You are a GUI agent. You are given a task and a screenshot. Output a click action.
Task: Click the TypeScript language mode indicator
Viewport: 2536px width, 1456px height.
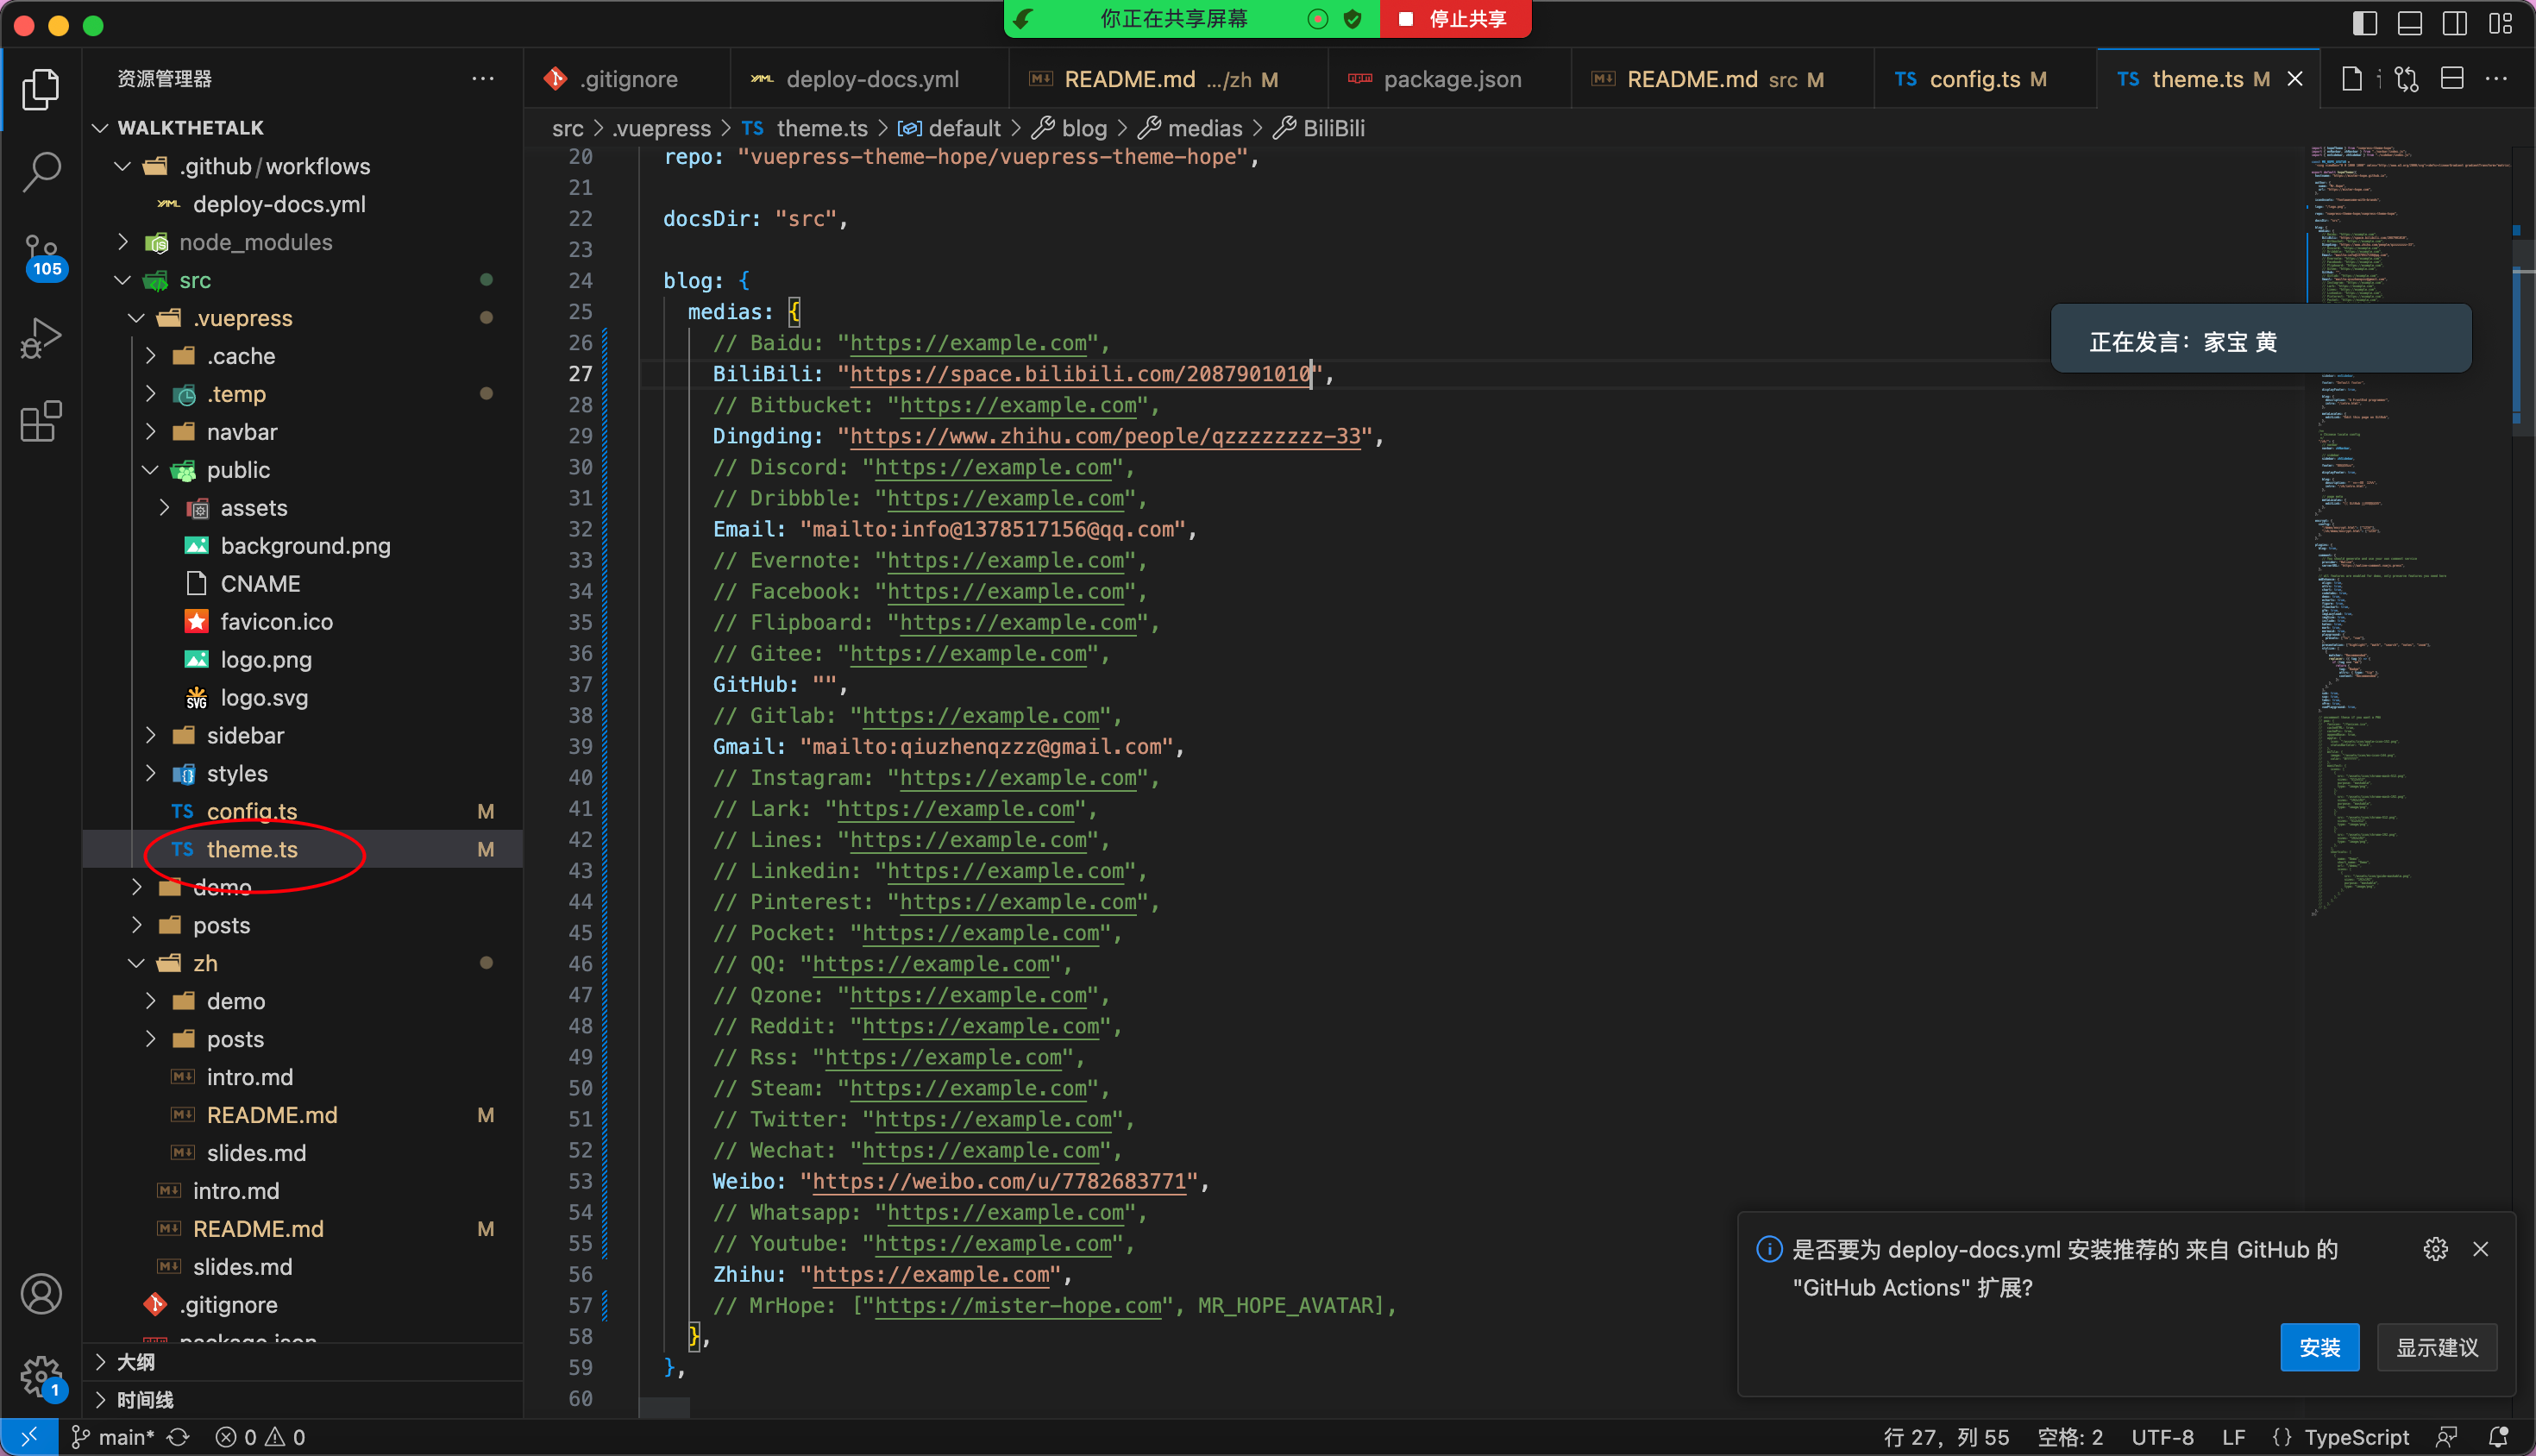click(2356, 1437)
